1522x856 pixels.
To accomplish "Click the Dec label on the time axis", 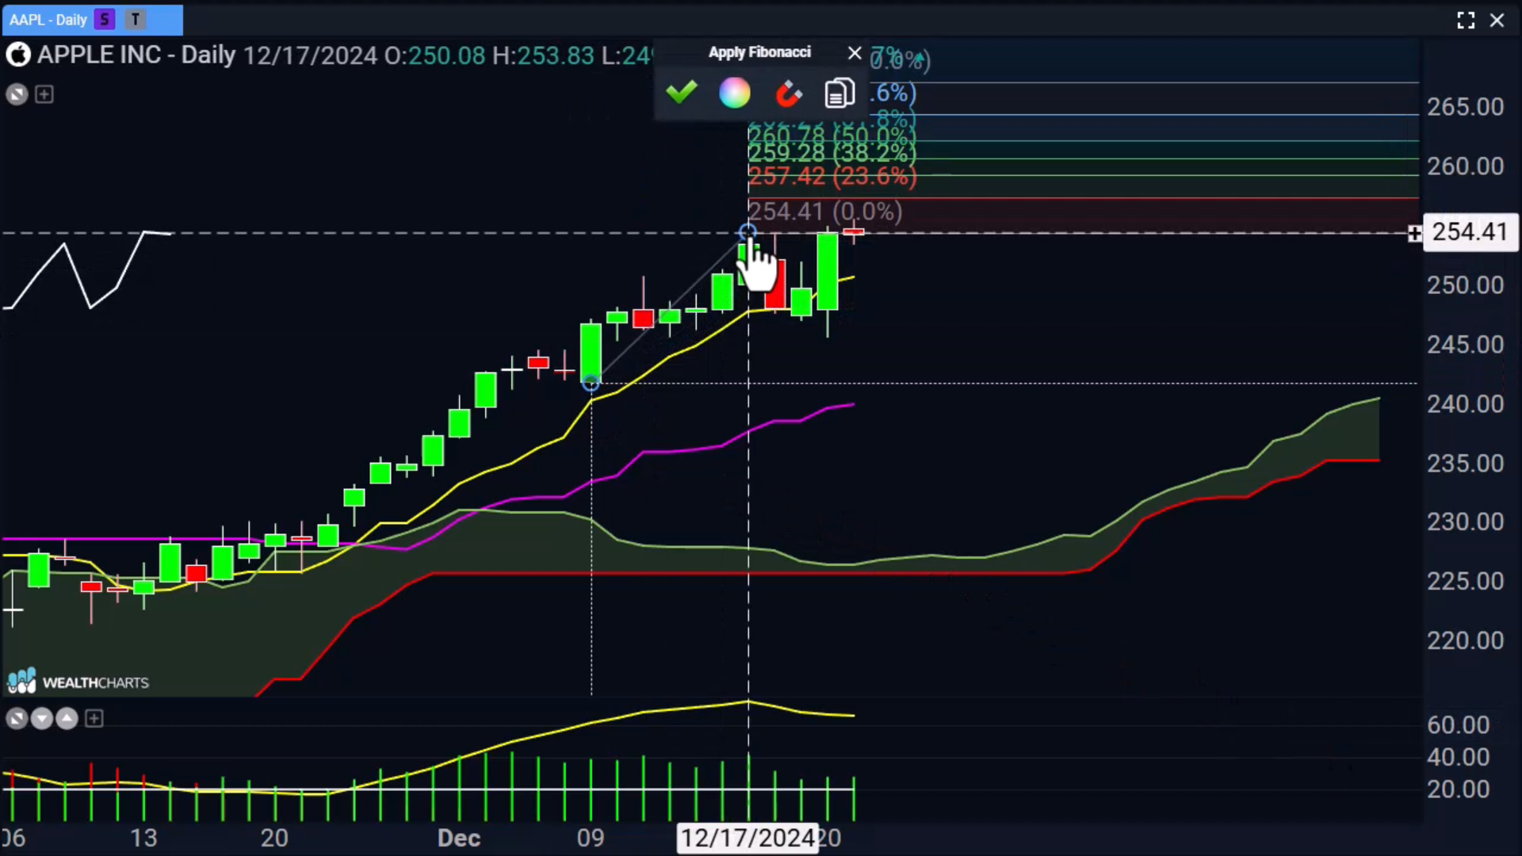I will [459, 838].
